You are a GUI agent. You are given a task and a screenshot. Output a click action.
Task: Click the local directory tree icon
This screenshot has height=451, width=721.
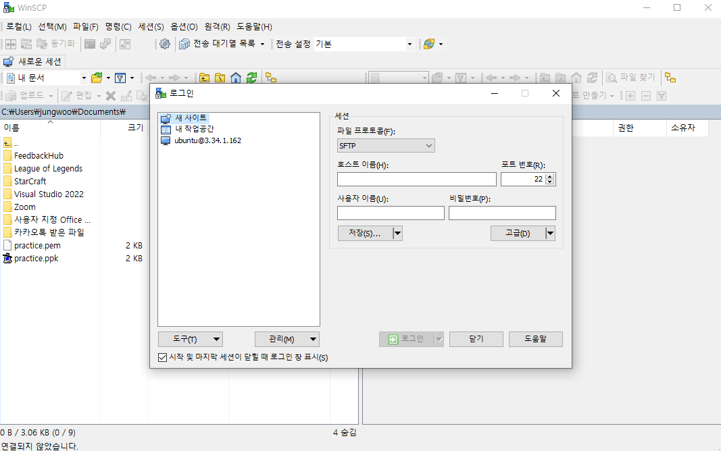click(x=271, y=78)
